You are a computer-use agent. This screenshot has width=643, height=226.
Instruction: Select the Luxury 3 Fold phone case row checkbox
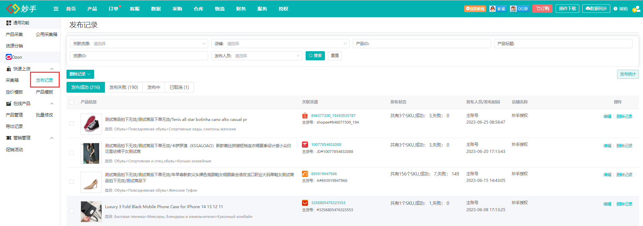click(72, 211)
